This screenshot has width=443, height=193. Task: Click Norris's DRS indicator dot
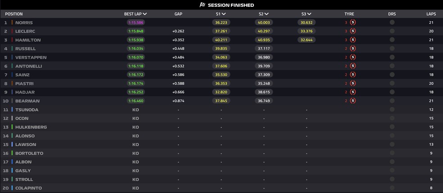(392, 22)
